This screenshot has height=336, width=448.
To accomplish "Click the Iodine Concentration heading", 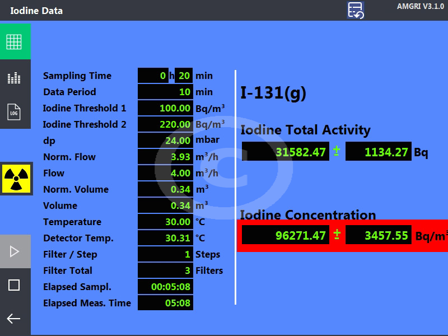I will (308, 215).
